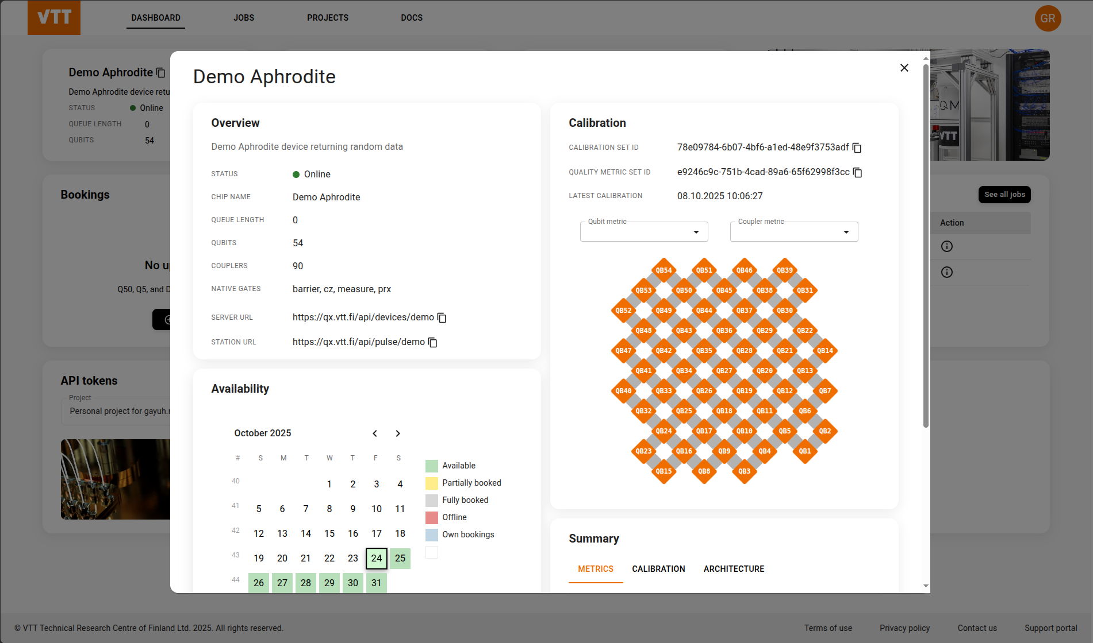Screen dimensions: 1093x643
Task: Select October 24 in availability calendar
Action: (x=376, y=558)
